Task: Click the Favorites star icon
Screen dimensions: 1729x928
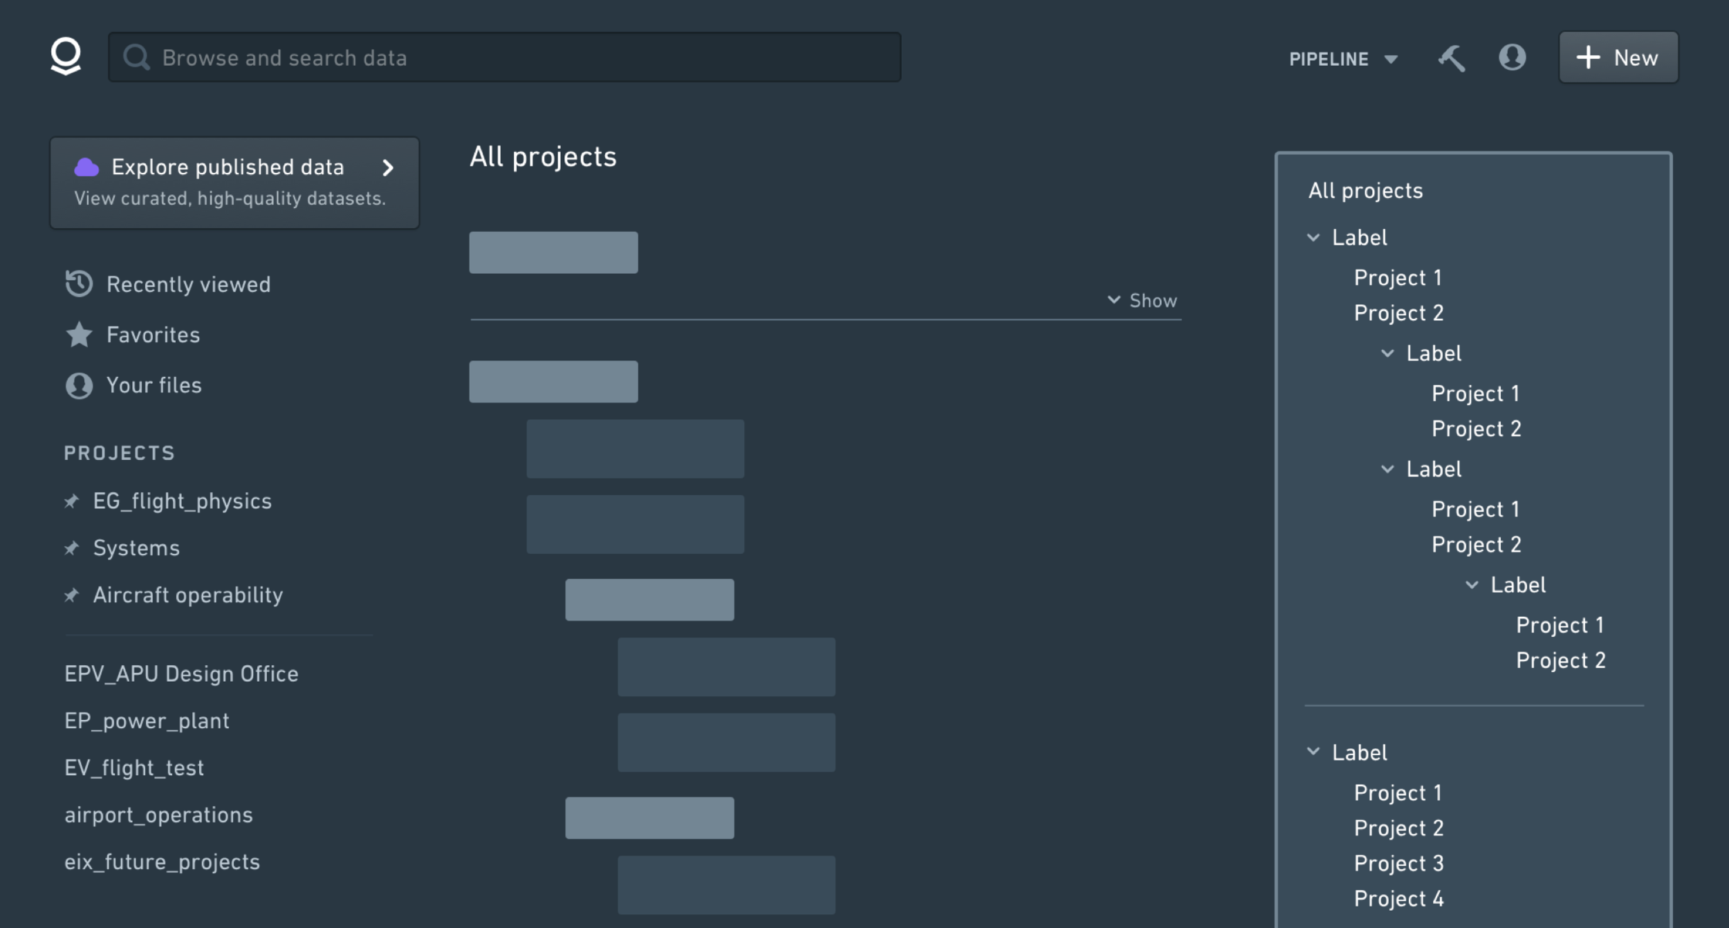Action: coord(79,335)
